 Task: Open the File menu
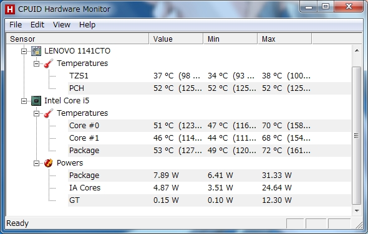(x=16, y=25)
